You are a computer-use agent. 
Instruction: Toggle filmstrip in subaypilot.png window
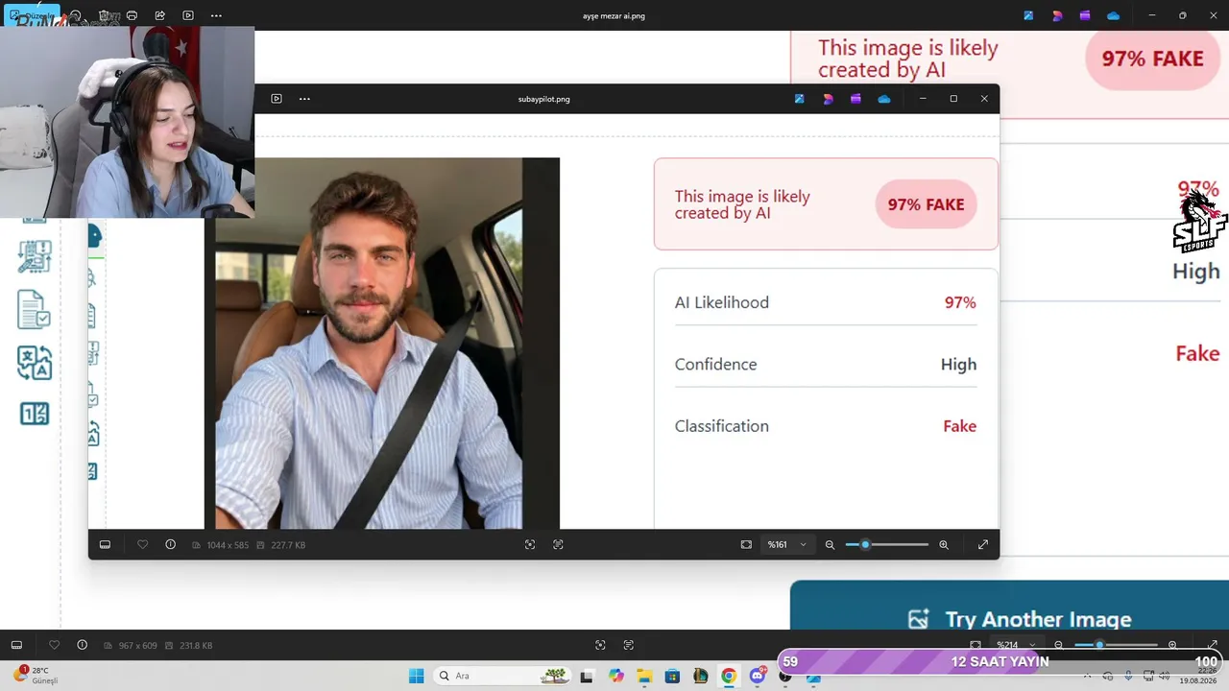click(x=105, y=545)
